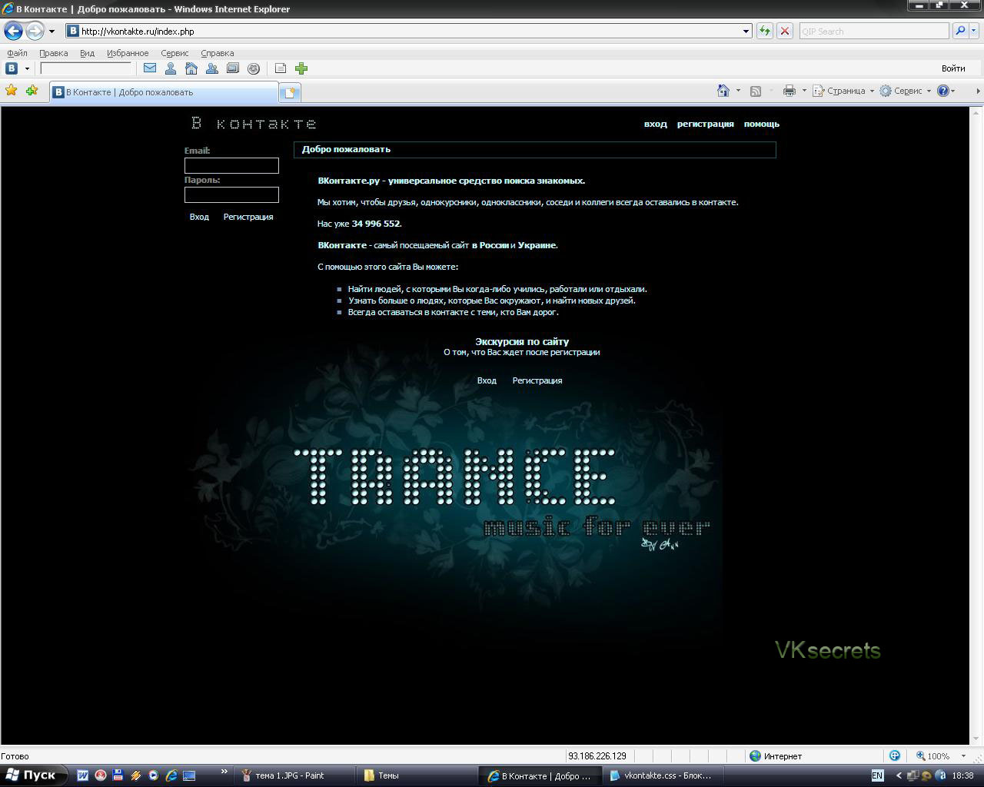Click Add to Favorites star-plus icon

pos(32,91)
